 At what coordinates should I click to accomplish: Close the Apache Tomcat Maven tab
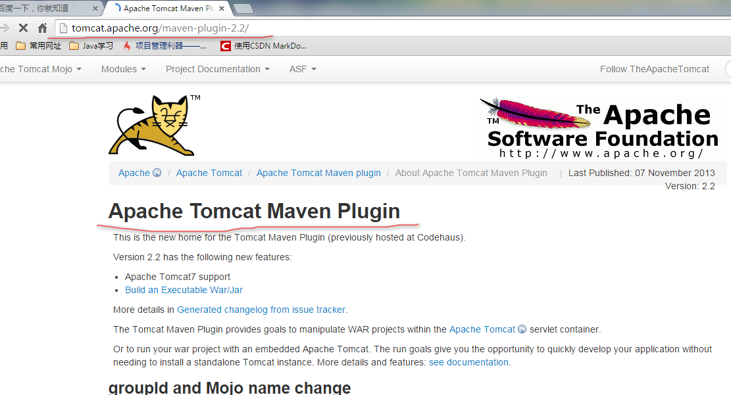click(222, 9)
